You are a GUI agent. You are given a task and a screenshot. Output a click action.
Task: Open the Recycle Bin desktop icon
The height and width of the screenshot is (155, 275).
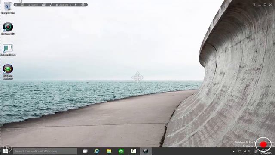click(x=8, y=8)
